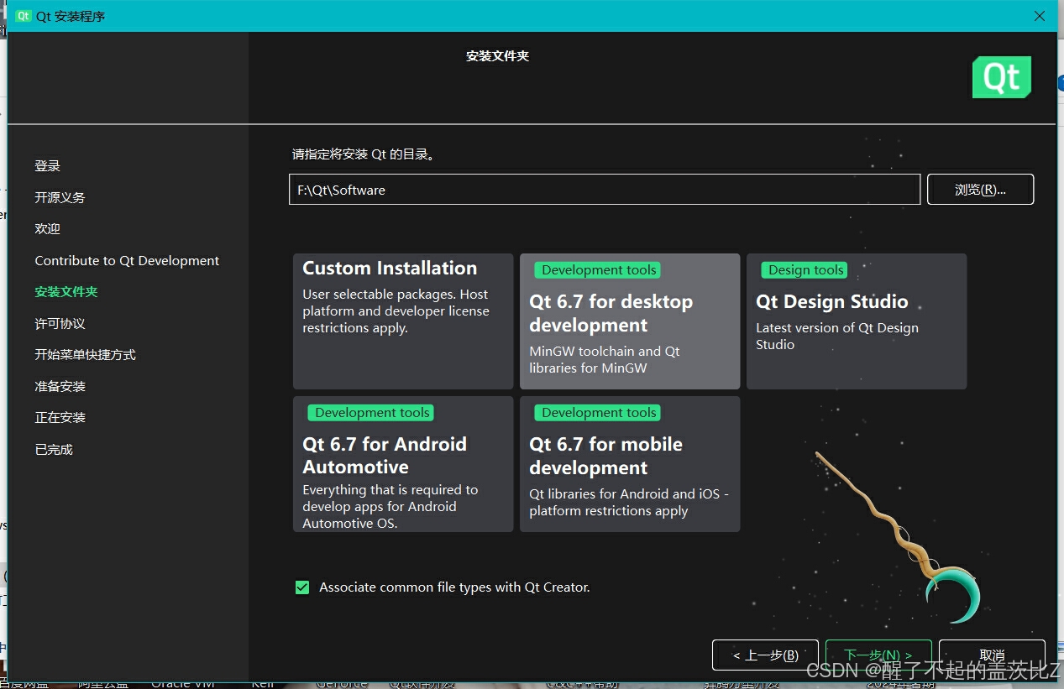Click the 欢迎 step in sidebar
Screen dimensions: 1064x689
(x=48, y=229)
